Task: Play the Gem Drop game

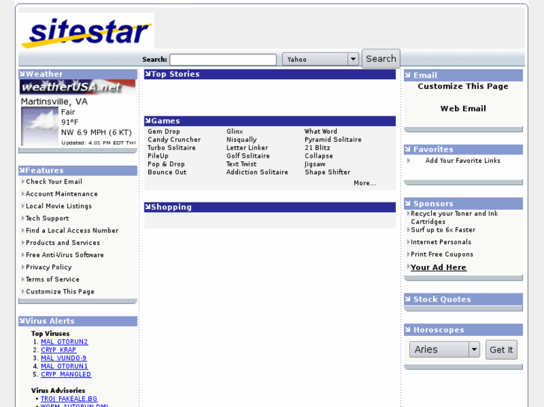Action: click(x=164, y=131)
